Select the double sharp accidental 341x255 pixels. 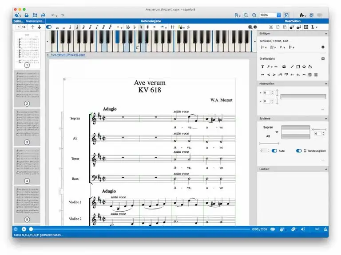(155, 27)
